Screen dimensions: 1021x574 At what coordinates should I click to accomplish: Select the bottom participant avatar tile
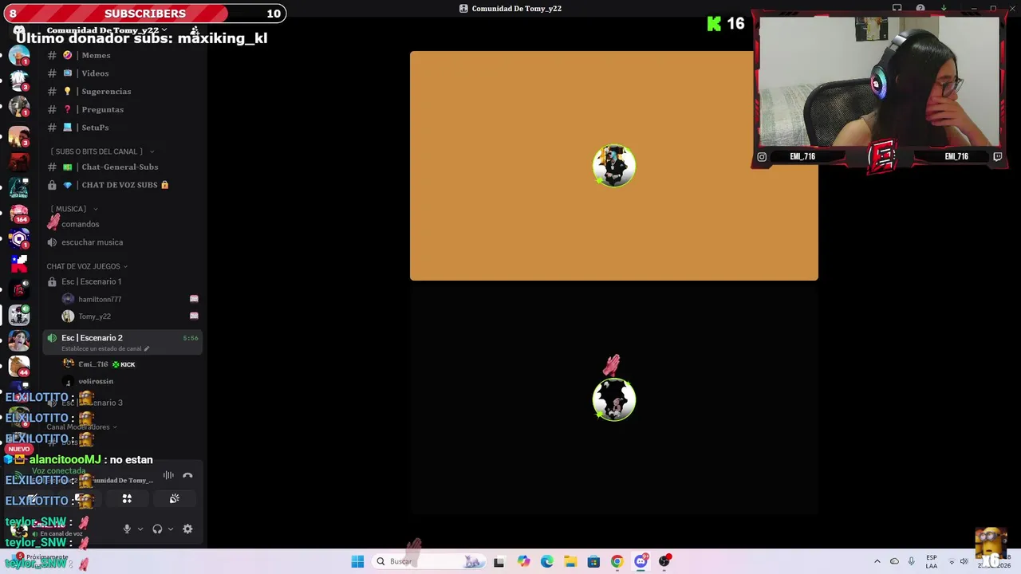pos(613,399)
